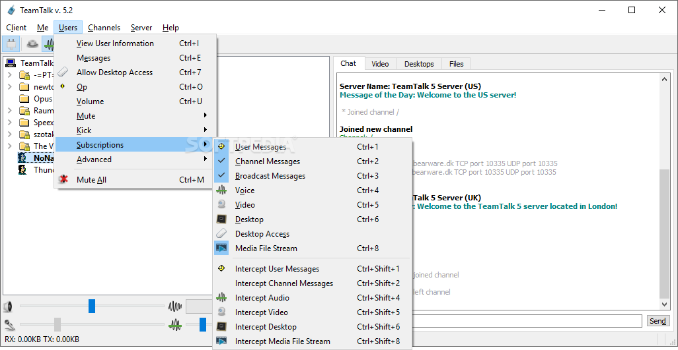Click the red X Mute All icon

tap(63, 179)
